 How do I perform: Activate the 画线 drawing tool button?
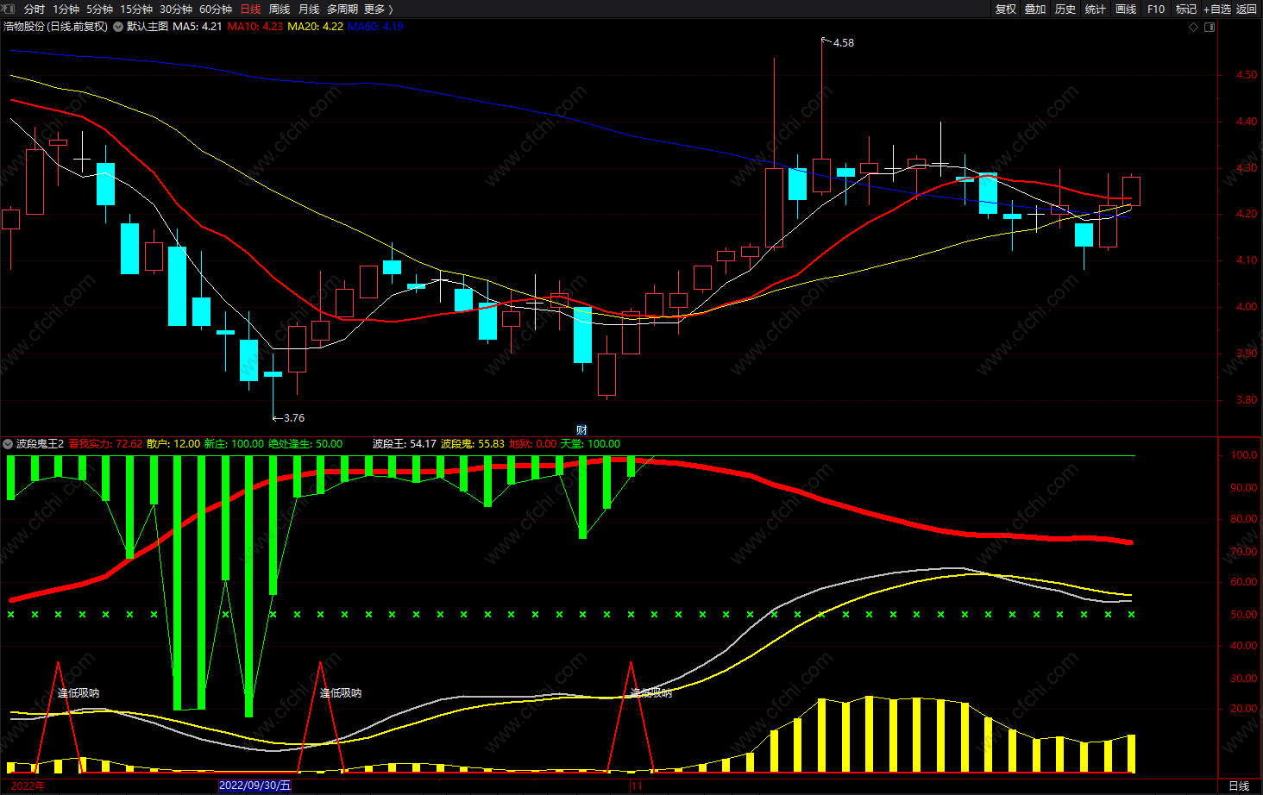coord(1126,9)
